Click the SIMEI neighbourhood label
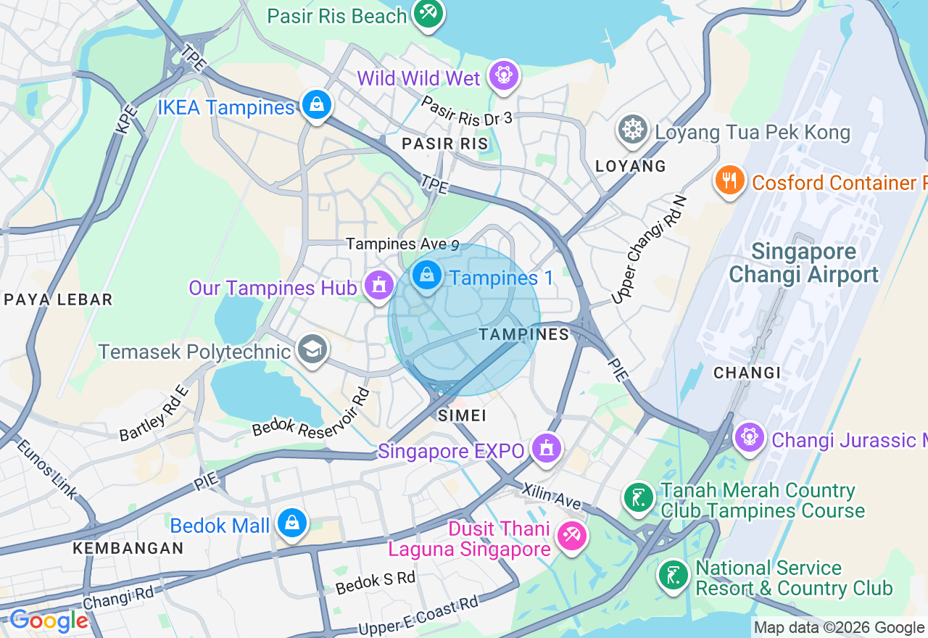This screenshot has height=638, width=928. (x=462, y=415)
